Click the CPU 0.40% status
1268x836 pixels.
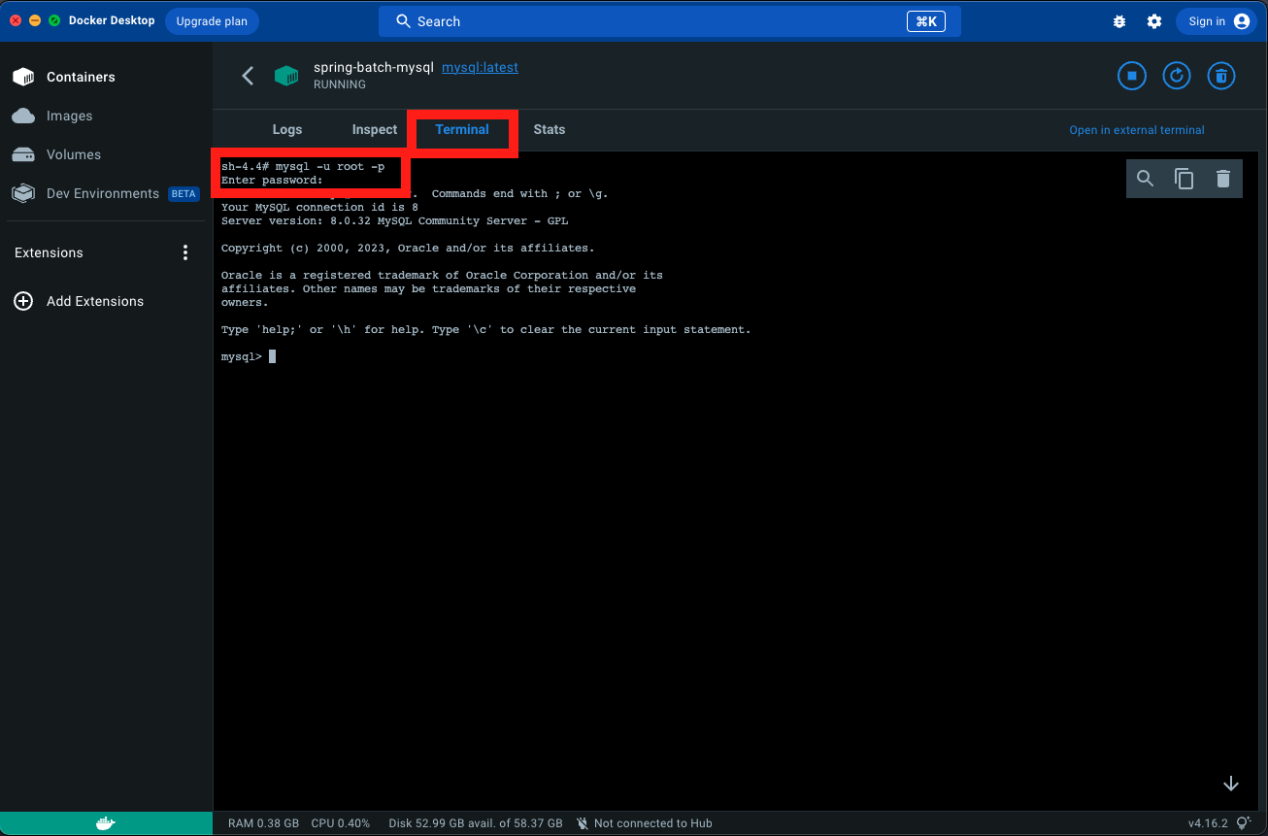click(x=341, y=823)
